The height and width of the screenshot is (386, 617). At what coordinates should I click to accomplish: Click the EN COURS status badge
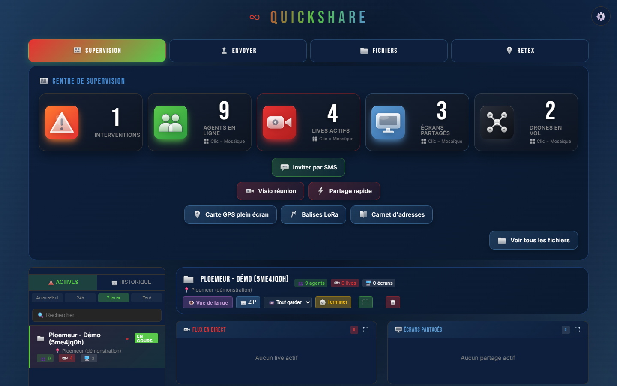pyautogui.click(x=146, y=338)
